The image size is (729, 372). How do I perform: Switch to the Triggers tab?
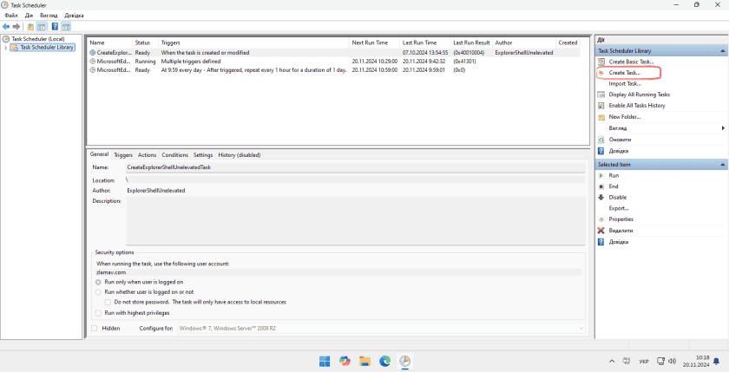tap(123, 155)
